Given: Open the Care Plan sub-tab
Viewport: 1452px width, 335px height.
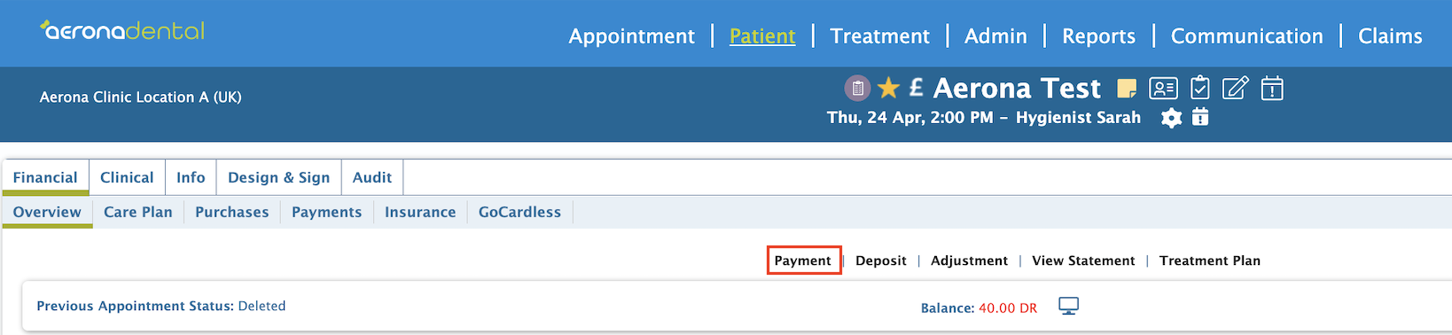Looking at the screenshot, I should tap(138, 212).
